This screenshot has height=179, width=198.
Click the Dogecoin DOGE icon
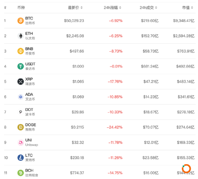21,127
